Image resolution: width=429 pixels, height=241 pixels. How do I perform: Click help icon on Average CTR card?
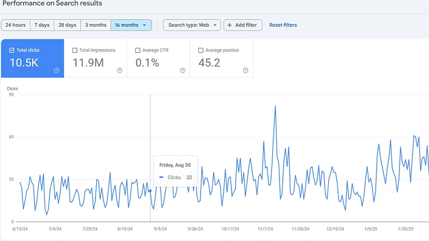[x=183, y=70]
